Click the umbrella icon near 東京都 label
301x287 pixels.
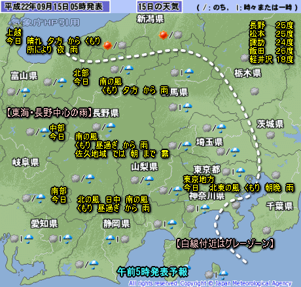[240, 172]
